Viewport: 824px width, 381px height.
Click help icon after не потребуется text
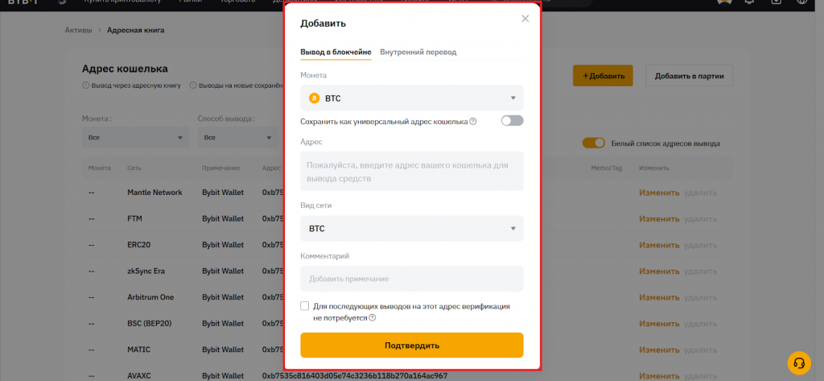click(373, 318)
